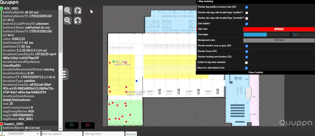This screenshot has height=136, width=315.
Task: Click the zoom in magnifier icon
Action: [x=68, y=11]
